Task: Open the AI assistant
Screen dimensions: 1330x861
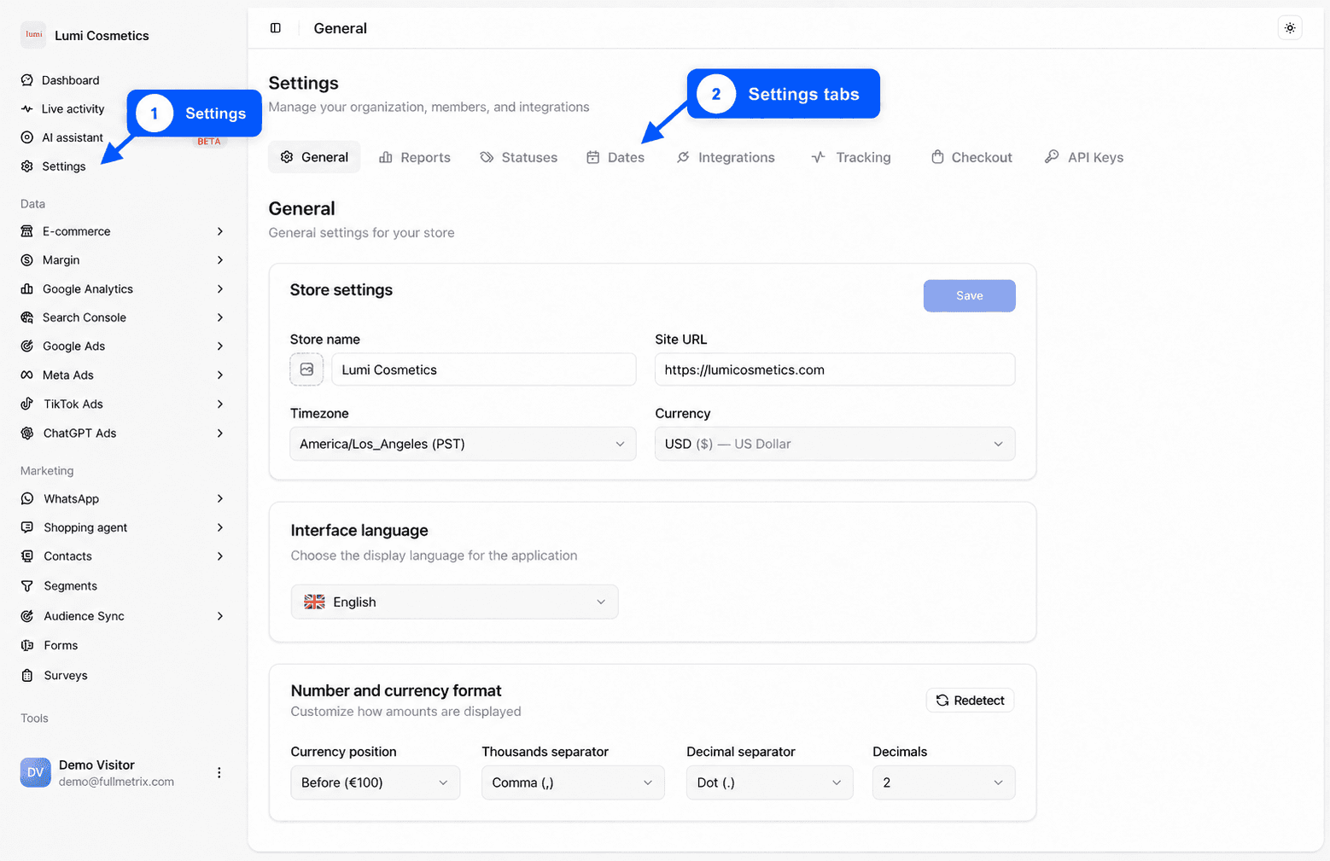Action: [x=73, y=137]
